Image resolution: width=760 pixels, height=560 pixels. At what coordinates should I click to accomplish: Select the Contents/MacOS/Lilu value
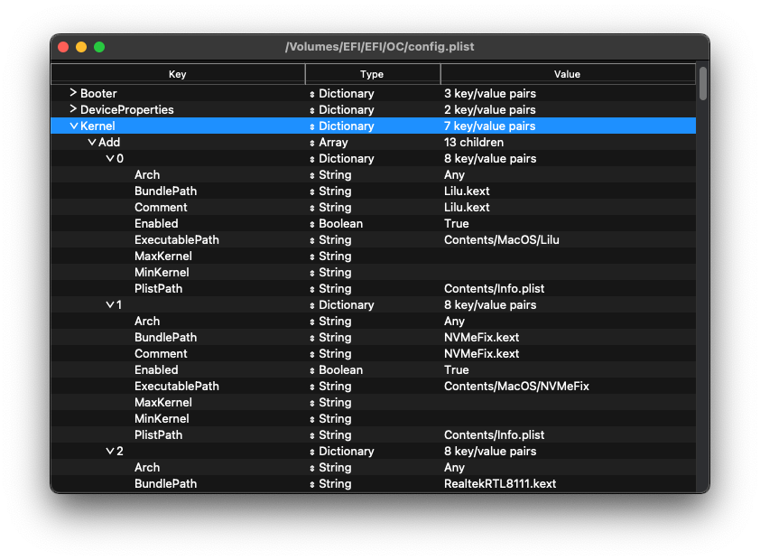tap(501, 240)
